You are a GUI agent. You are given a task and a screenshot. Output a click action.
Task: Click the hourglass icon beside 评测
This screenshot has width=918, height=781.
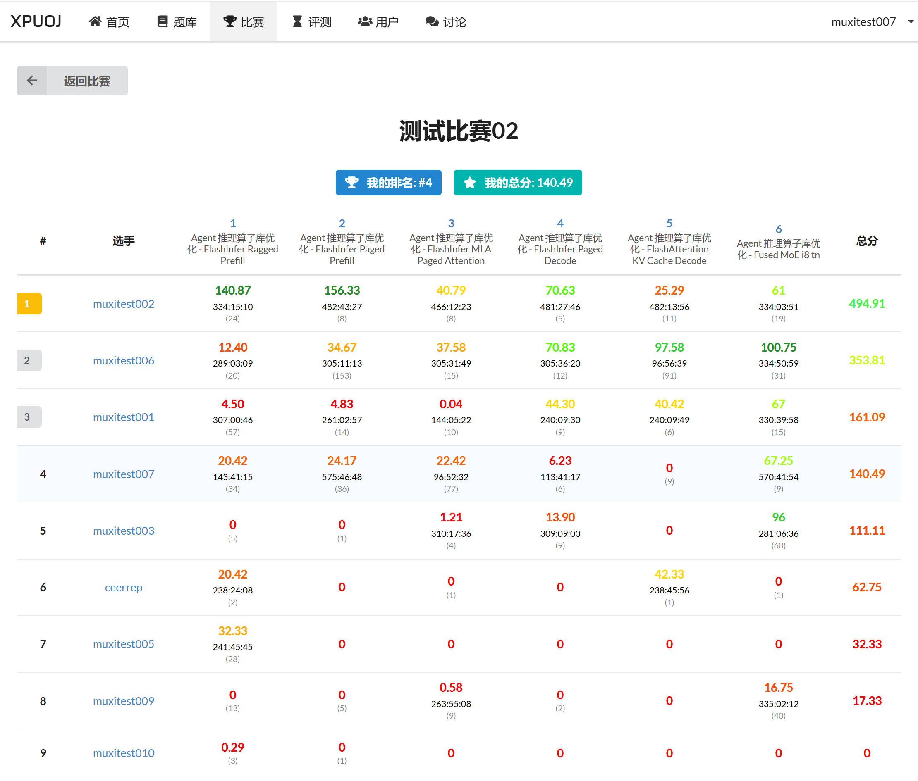(x=297, y=21)
